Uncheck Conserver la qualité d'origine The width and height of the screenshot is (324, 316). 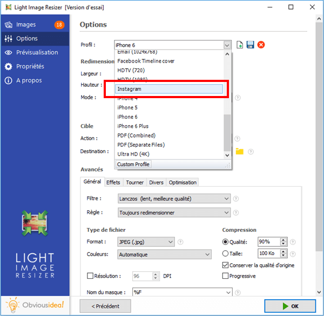coord(225,265)
